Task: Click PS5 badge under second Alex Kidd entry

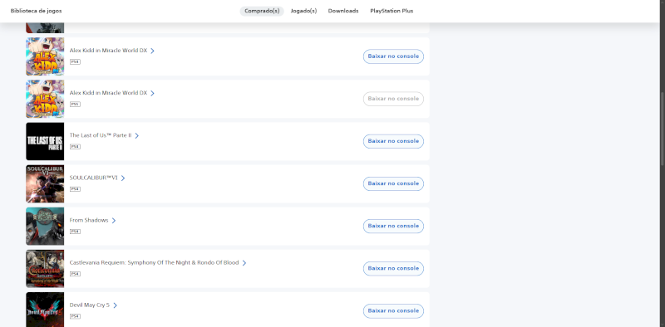Action: click(75, 105)
